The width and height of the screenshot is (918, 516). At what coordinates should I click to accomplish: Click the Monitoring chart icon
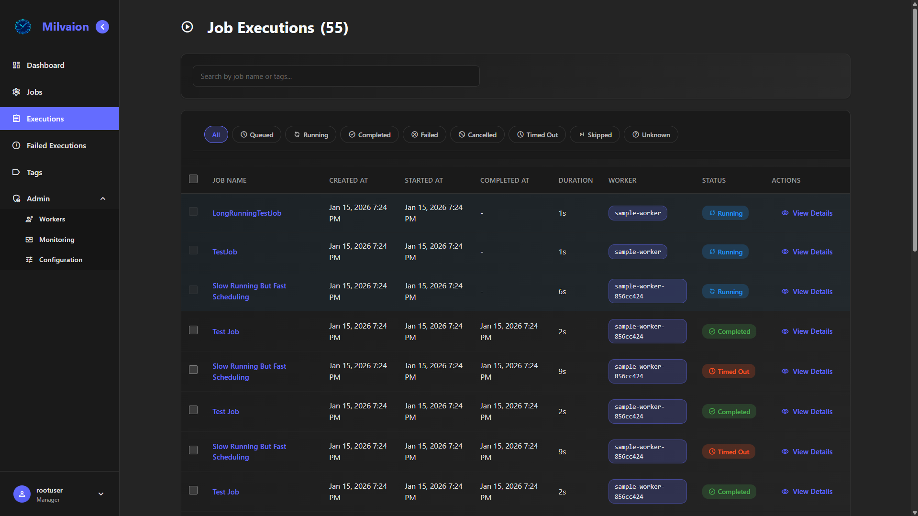(29, 240)
